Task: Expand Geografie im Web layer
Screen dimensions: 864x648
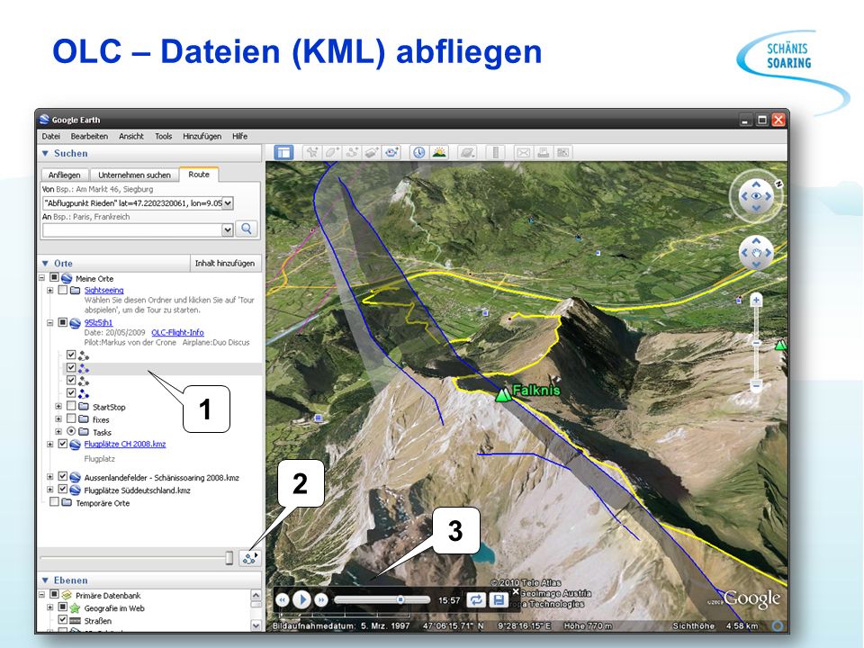Action: click(50, 607)
